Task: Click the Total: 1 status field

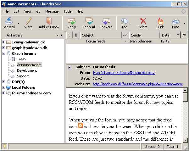Action: 172,147
